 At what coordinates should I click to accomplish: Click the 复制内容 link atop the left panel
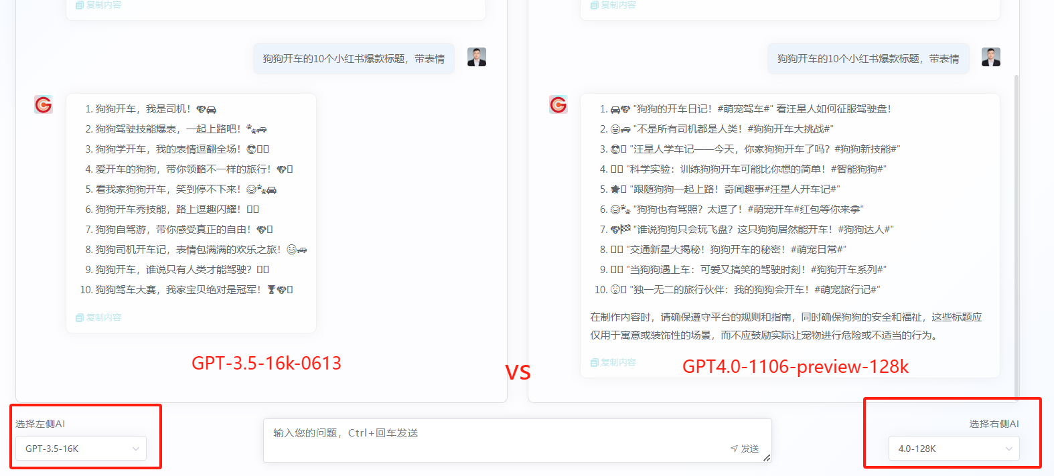pyautogui.click(x=98, y=5)
